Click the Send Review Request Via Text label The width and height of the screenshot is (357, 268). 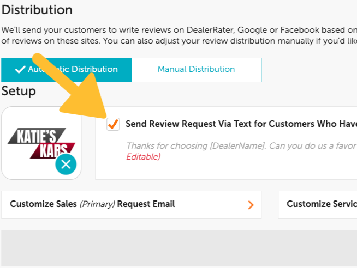tap(241, 124)
